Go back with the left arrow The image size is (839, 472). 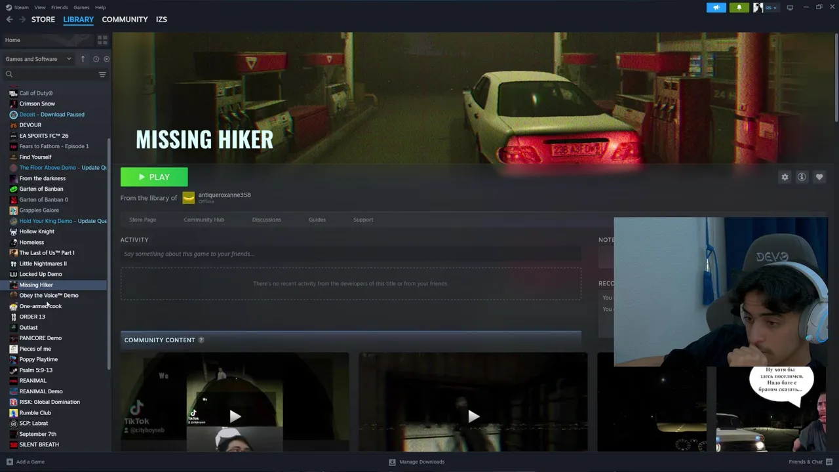click(x=9, y=20)
